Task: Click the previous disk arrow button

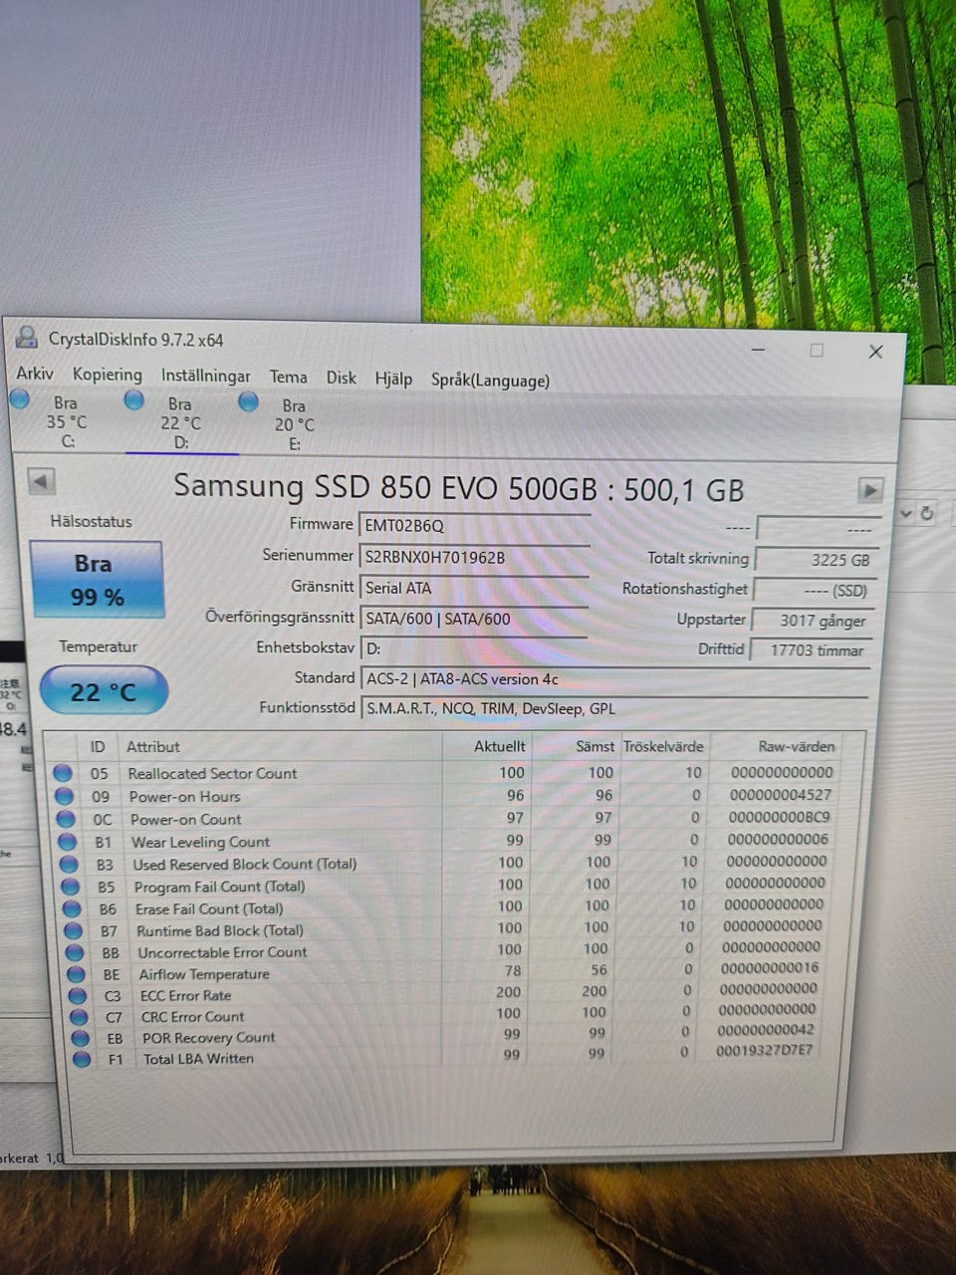Action: point(40,481)
